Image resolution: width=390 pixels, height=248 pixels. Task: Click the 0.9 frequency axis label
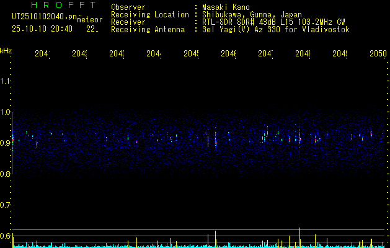5,143
